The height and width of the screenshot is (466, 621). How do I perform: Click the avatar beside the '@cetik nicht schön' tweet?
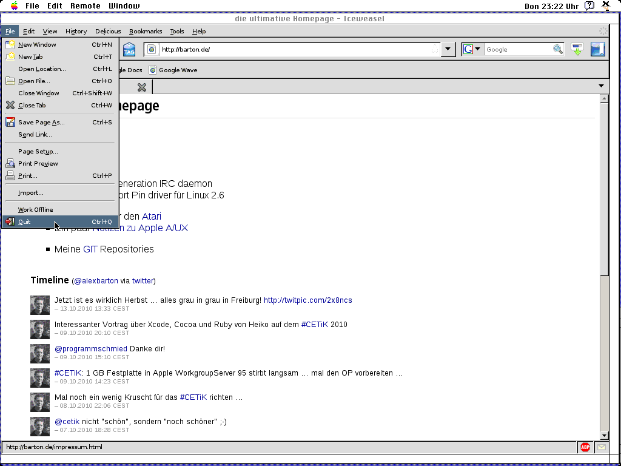pyautogui.click(x=40, y=427)
